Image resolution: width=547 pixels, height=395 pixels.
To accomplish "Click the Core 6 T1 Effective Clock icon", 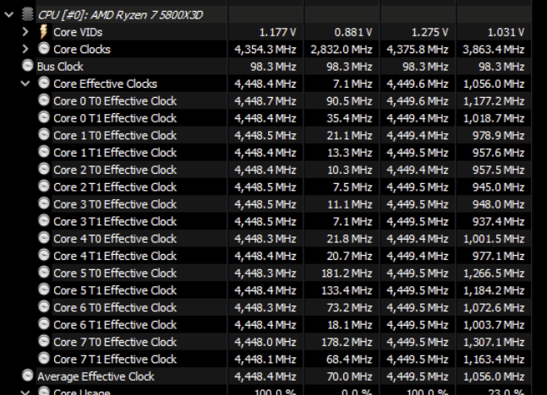I will [x=44, y=324].
